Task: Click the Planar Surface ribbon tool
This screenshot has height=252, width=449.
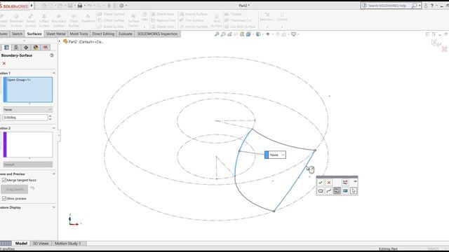Action: tap(111, 14)
